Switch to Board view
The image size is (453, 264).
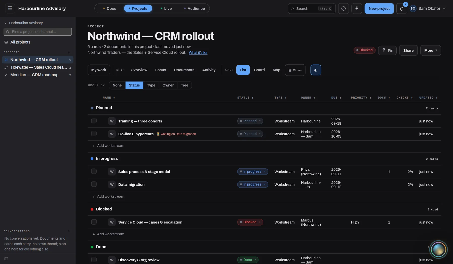point(259,70)
